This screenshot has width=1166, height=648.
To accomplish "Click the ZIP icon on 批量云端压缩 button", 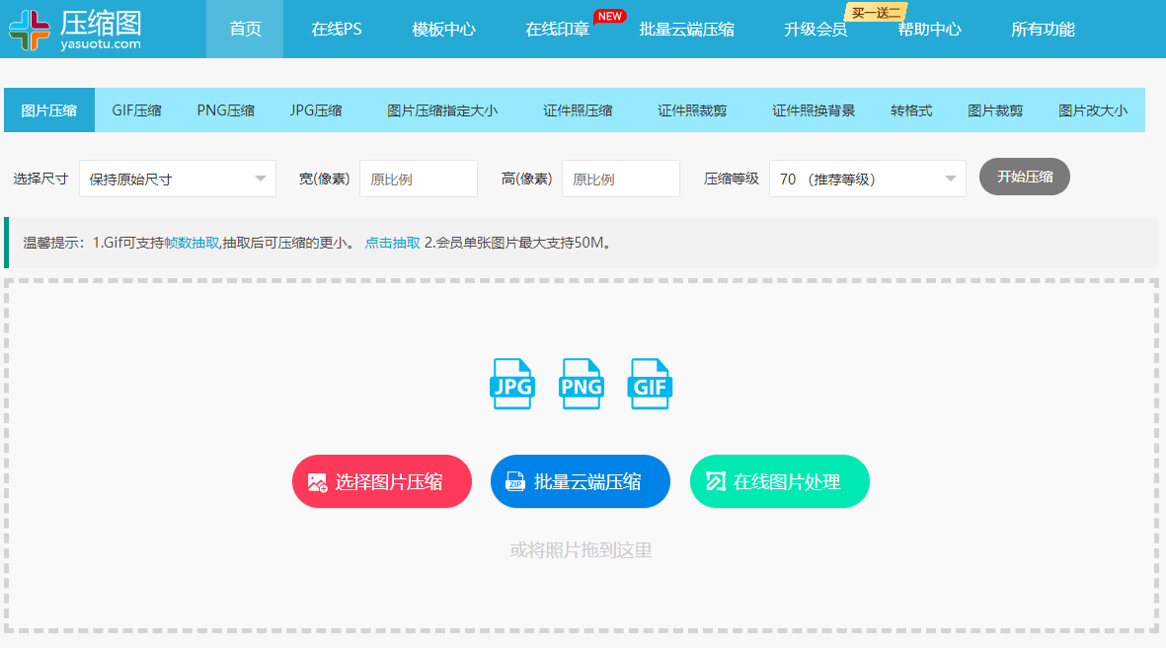I will 514,481.
